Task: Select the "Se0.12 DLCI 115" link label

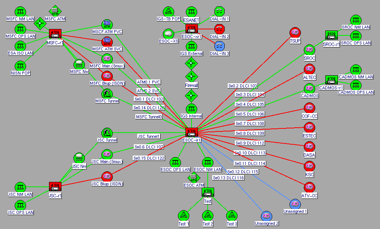Action: coord(243,172)
